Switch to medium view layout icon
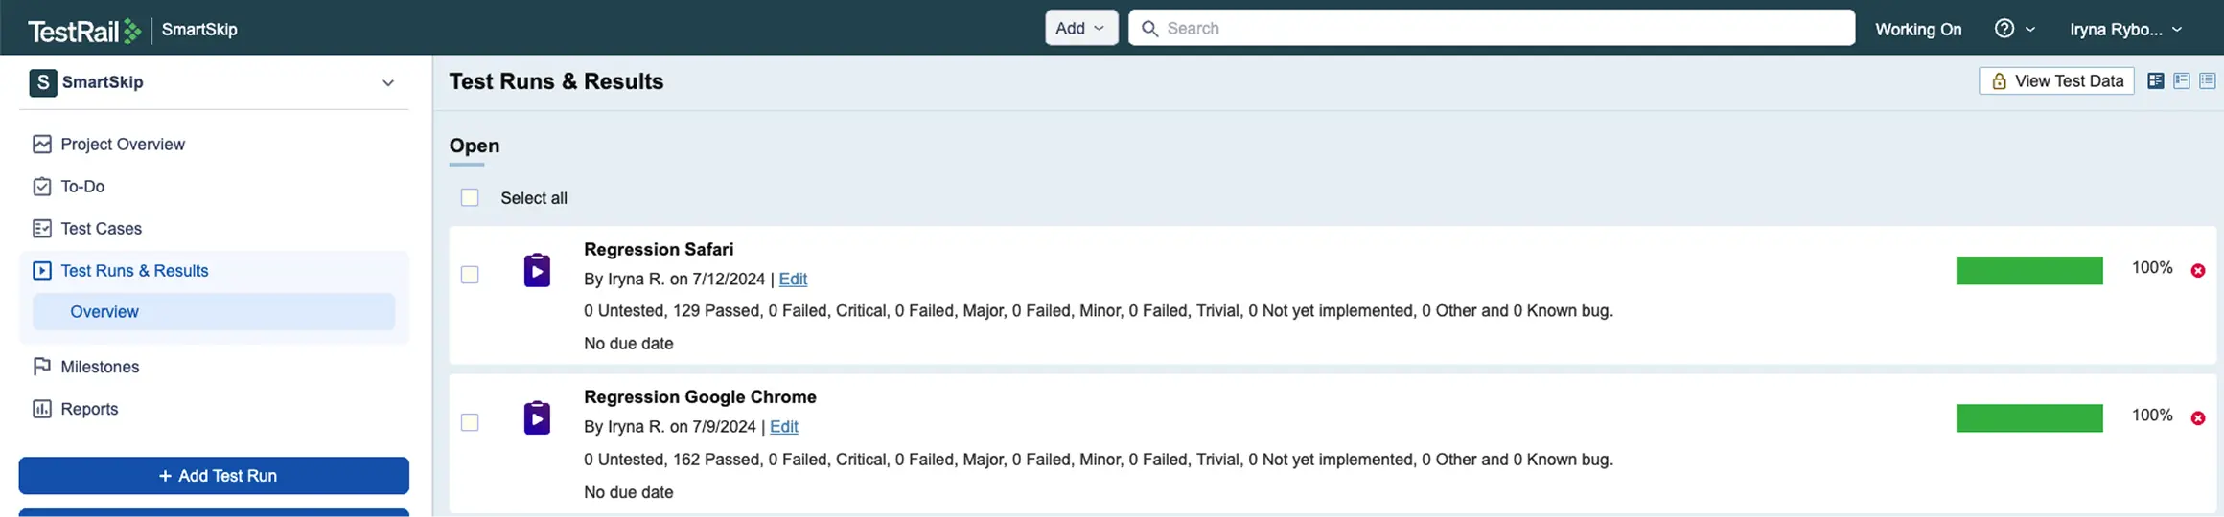Screen dimensions: 2224x517 (2181, 81)
